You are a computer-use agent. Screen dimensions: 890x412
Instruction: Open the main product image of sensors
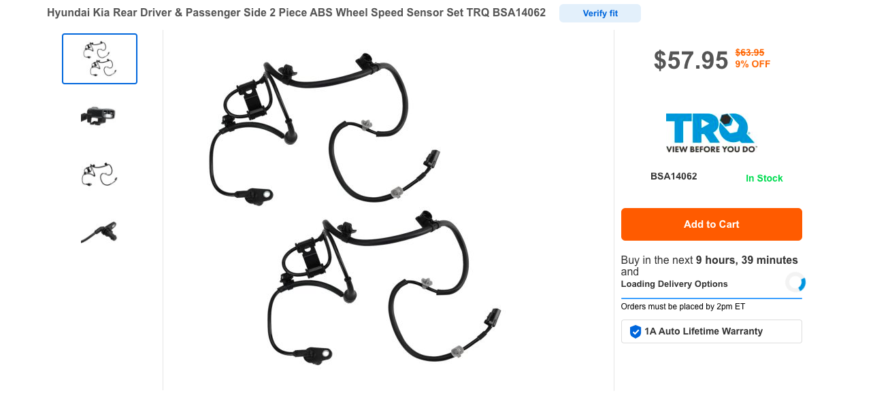355,210
